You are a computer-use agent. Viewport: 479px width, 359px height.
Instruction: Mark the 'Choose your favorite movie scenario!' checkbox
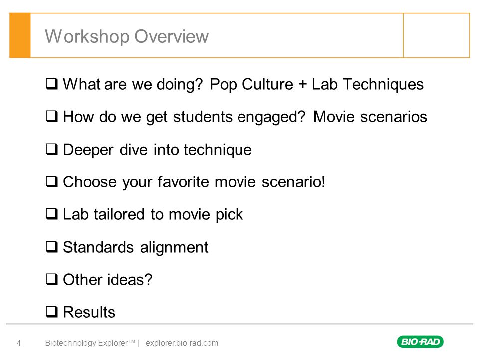click(x=52, y=181)
